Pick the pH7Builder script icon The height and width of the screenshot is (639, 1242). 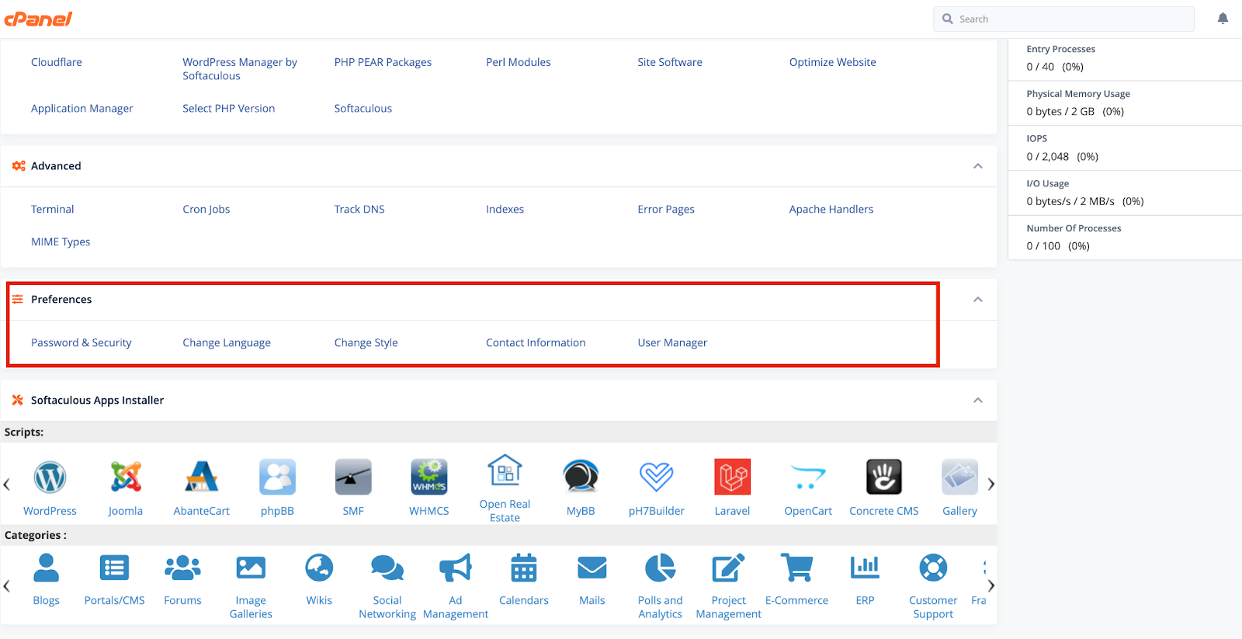coord(657,477)
